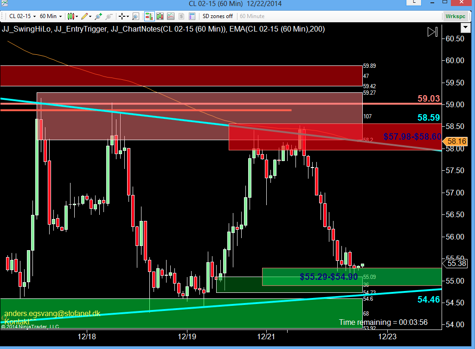Click the 60 Minute toolbar button
This screenshot has width=475, height=349.
click(x=252, y=16)
